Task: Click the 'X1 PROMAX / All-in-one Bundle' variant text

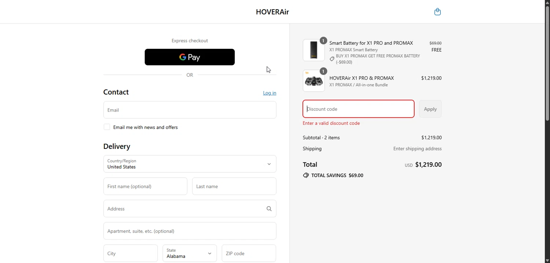Action: [x=358, y=85]
